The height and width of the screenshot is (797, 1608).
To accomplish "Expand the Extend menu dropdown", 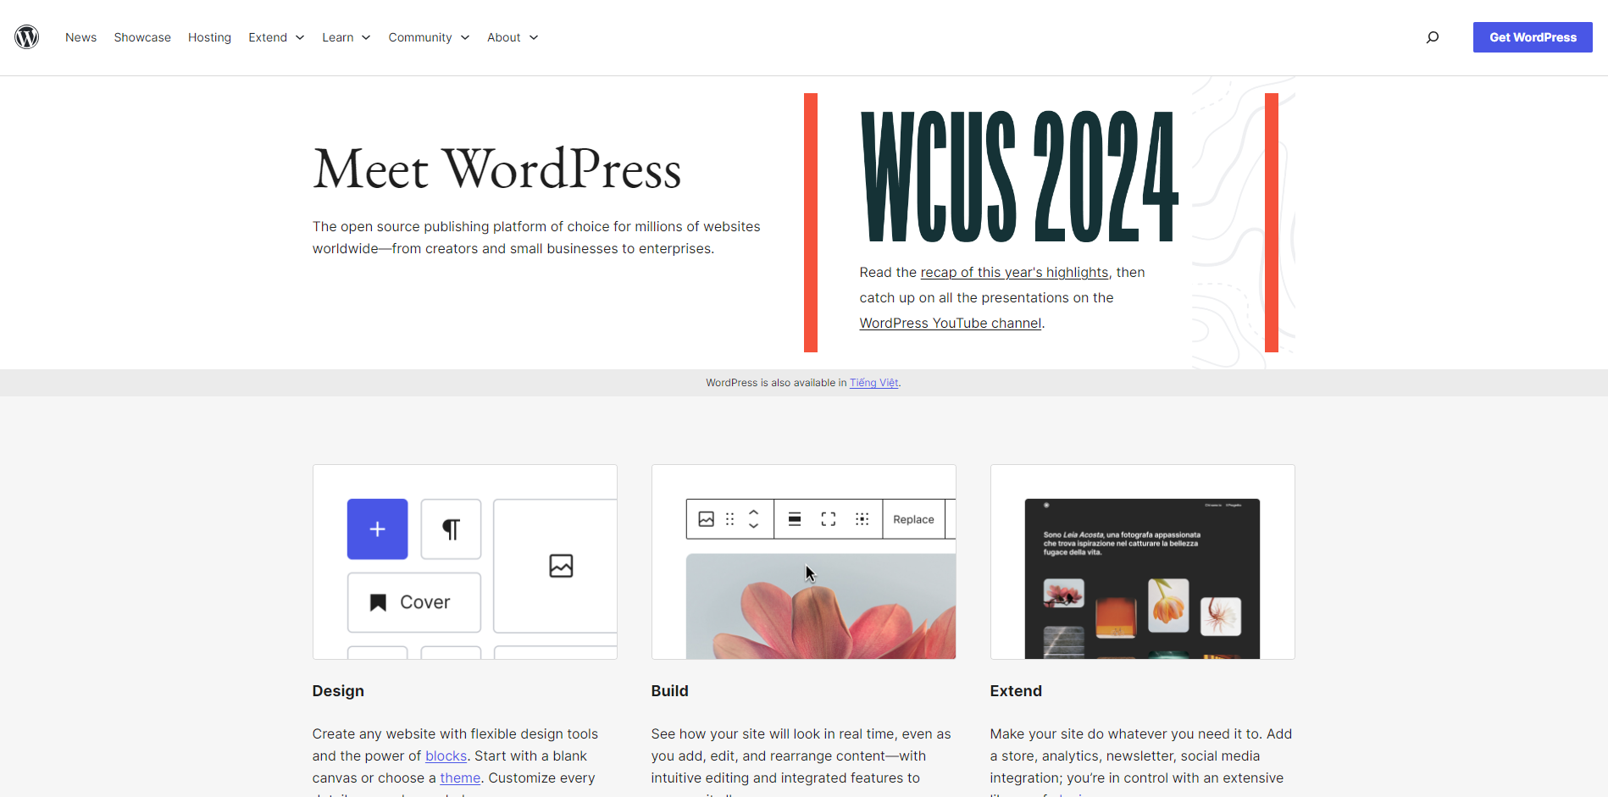I will pos(276,37).
